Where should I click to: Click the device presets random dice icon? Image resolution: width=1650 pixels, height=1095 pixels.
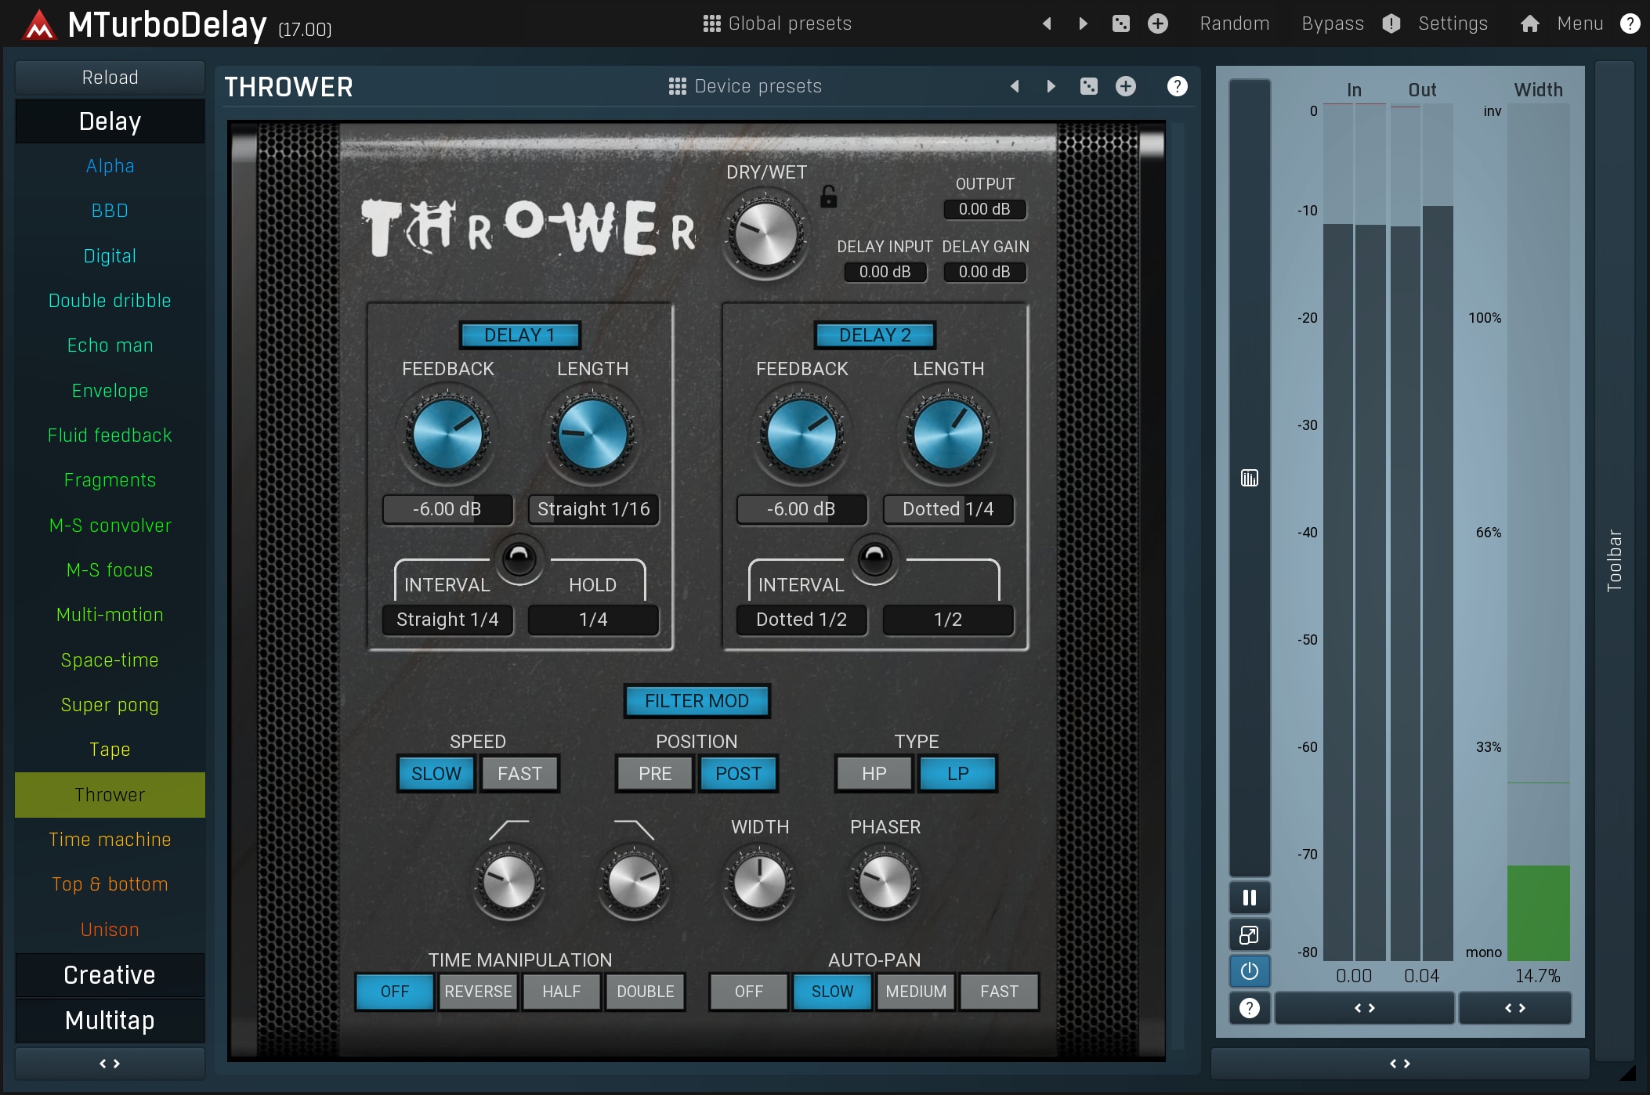click(x=1088, y=86)
